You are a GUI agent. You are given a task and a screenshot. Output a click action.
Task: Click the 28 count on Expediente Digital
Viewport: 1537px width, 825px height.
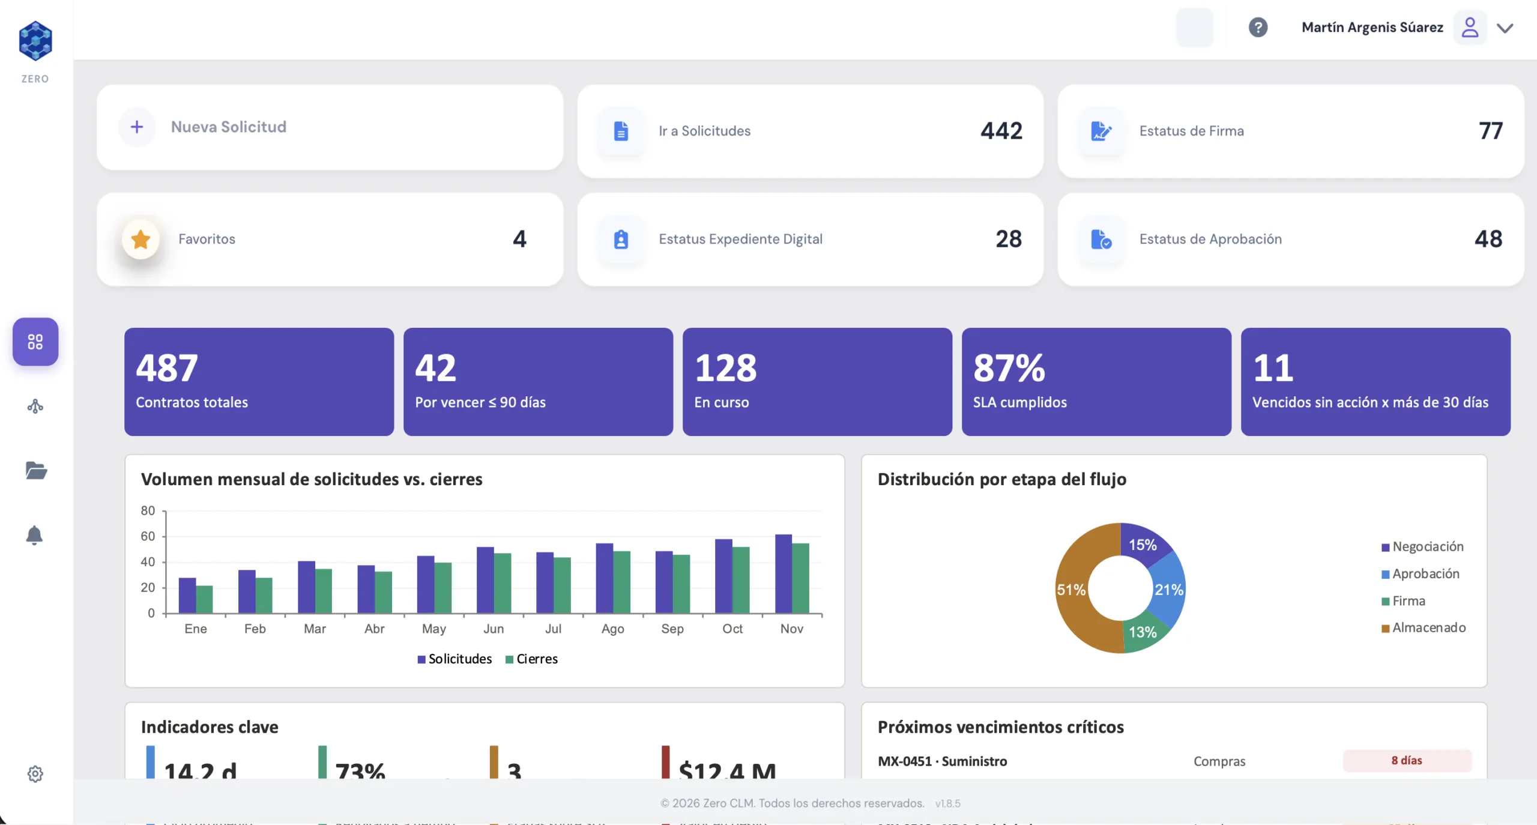[1009, 239]
